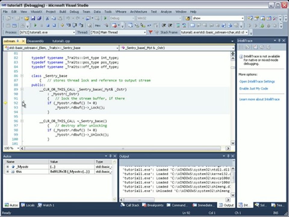
Task: Click the Restart debugging icon
Action: (54, 25)
